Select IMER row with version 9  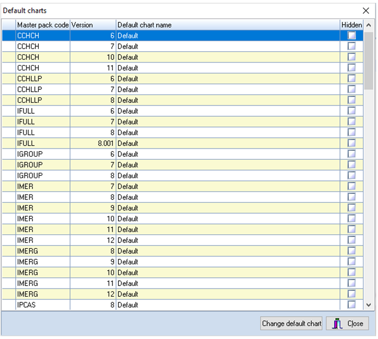tap(182, 208)
